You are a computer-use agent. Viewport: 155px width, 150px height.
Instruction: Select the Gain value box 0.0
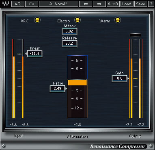(119, 78)
